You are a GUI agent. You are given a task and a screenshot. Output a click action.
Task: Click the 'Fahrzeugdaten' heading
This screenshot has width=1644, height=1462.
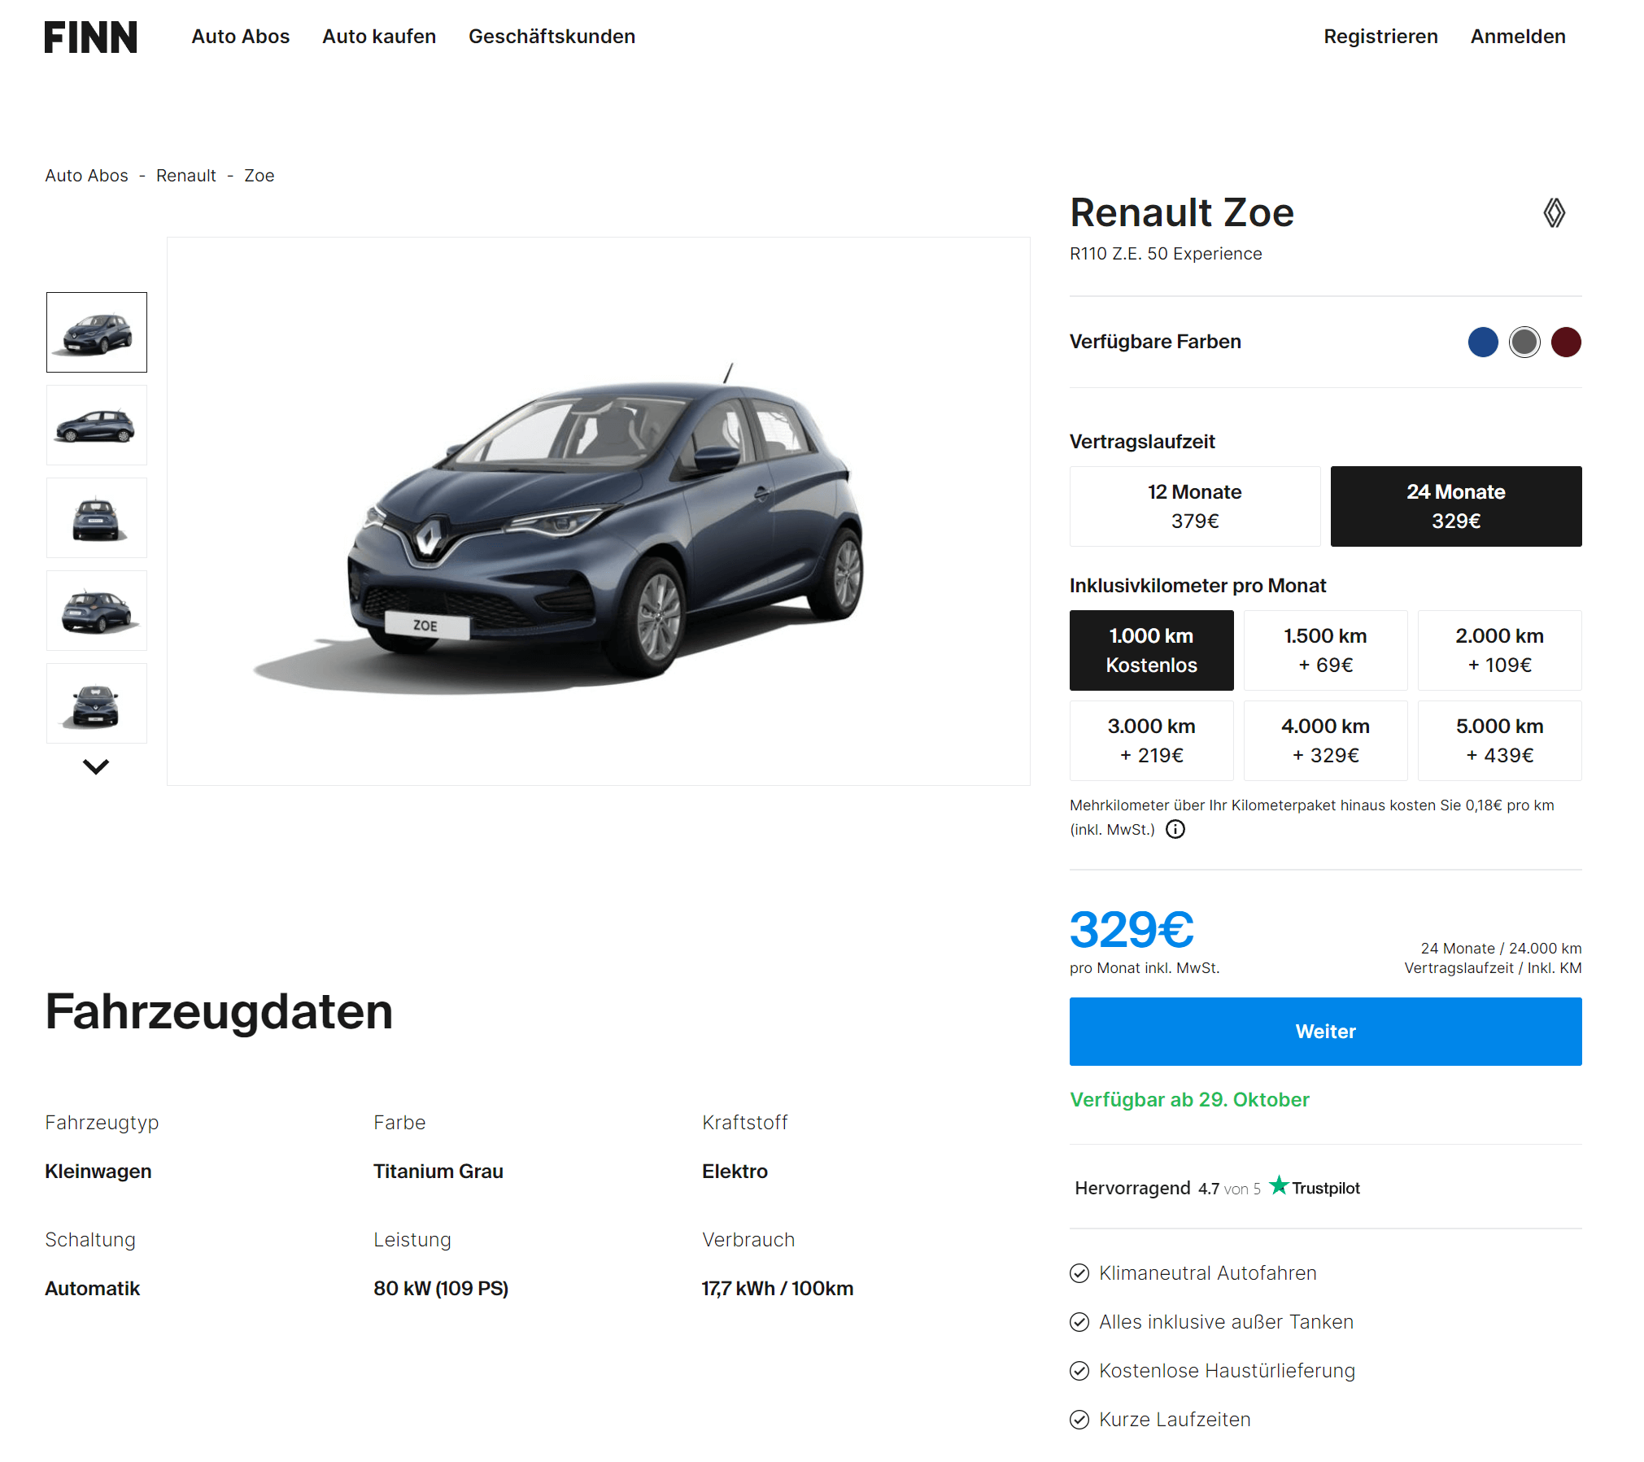pyautogui.click(x=219, y=1012)
